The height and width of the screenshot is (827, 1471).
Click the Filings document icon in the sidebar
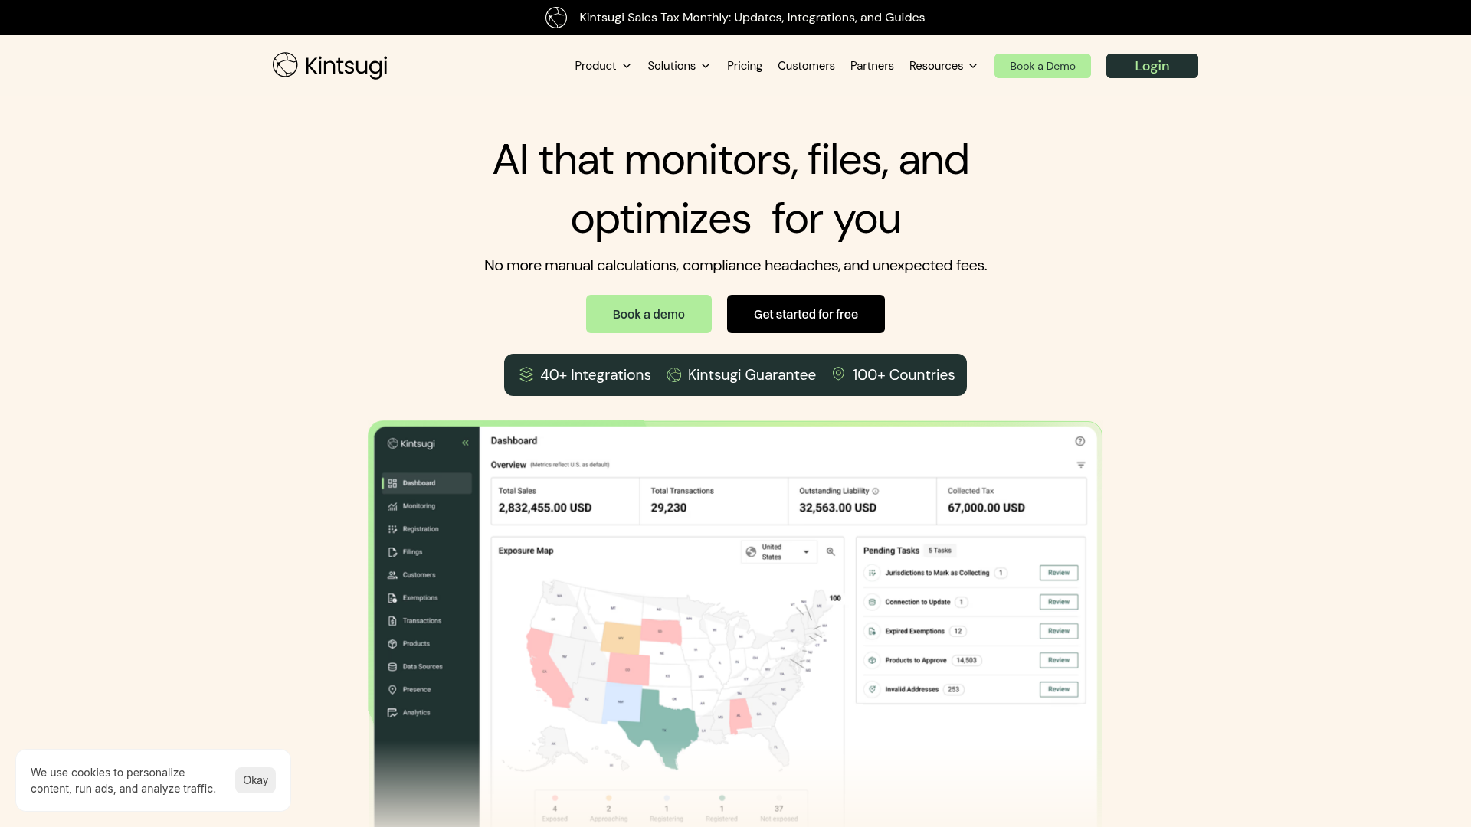(392, 552)
